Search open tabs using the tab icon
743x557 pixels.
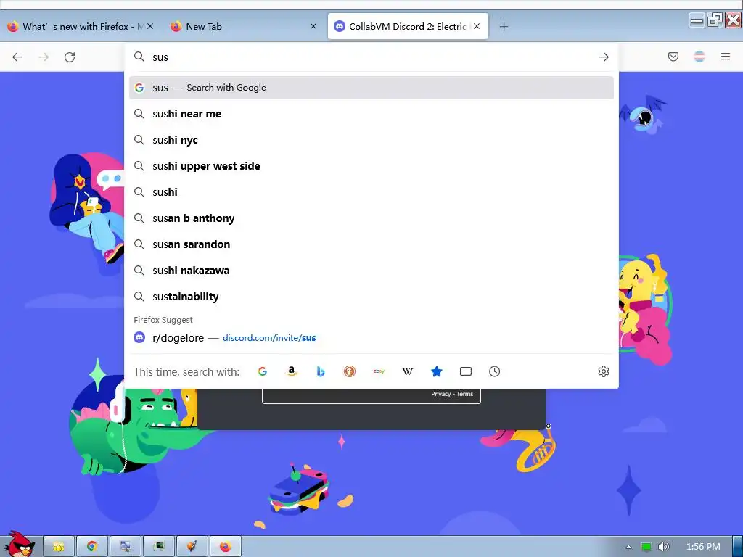coord(466,371)
